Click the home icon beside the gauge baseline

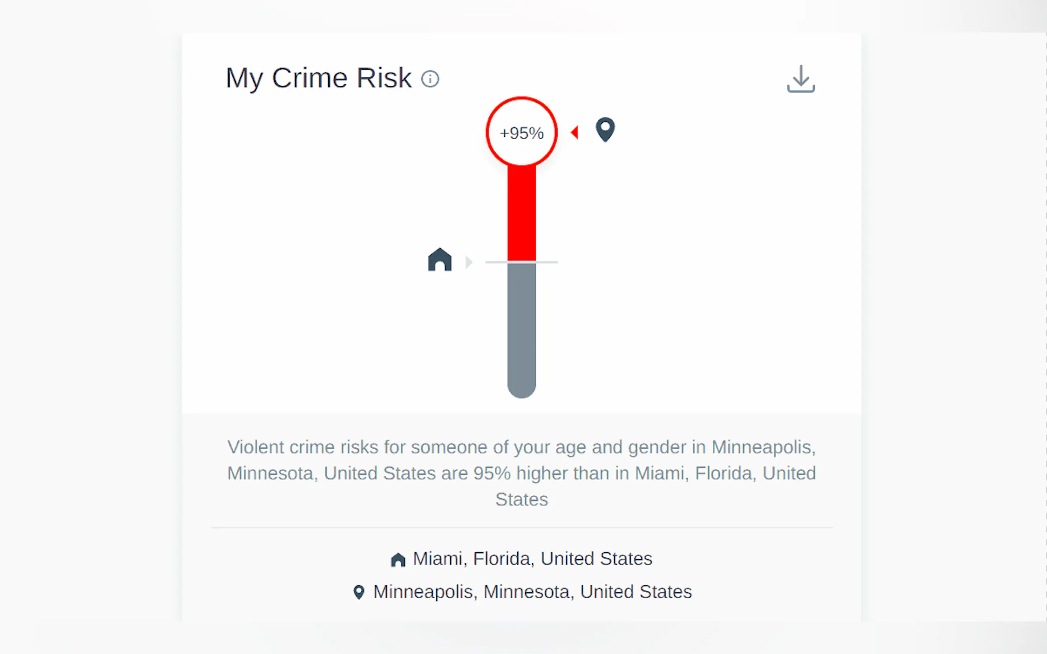(x=440, y=260)
